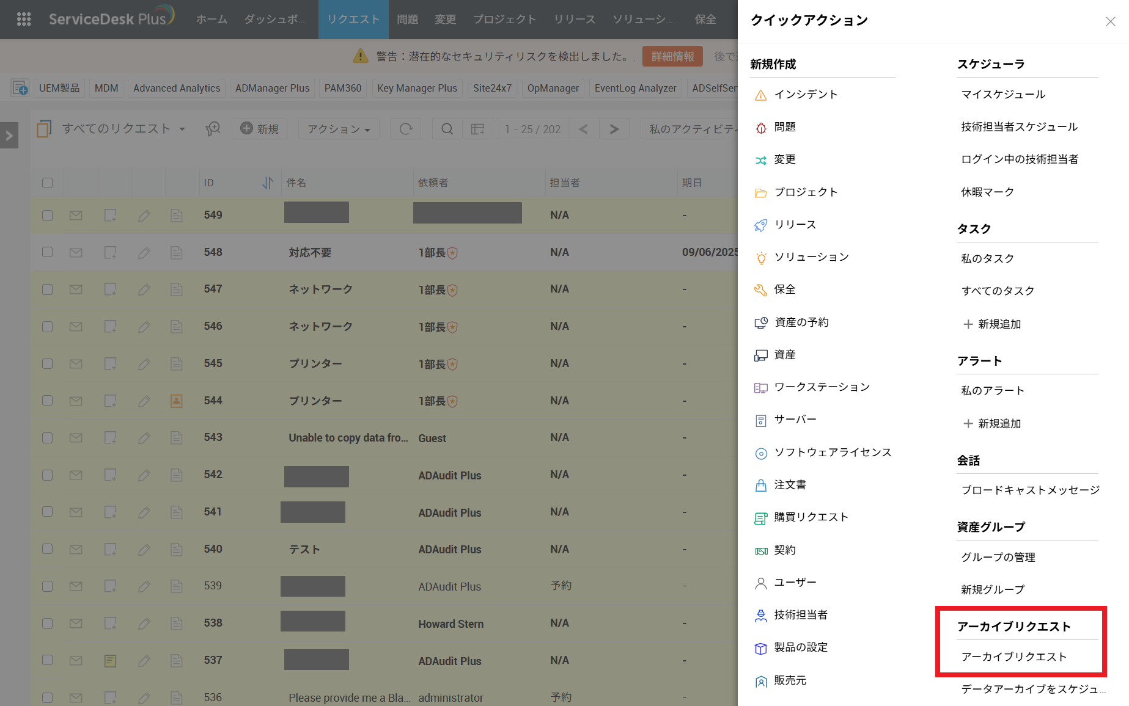Click the edit pencil icon for request 548
This screenshot has height=706, width=1129.
click(144, 253)
